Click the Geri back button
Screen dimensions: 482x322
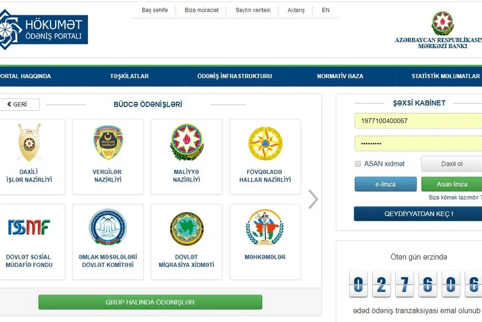click(x=19, y=105)
